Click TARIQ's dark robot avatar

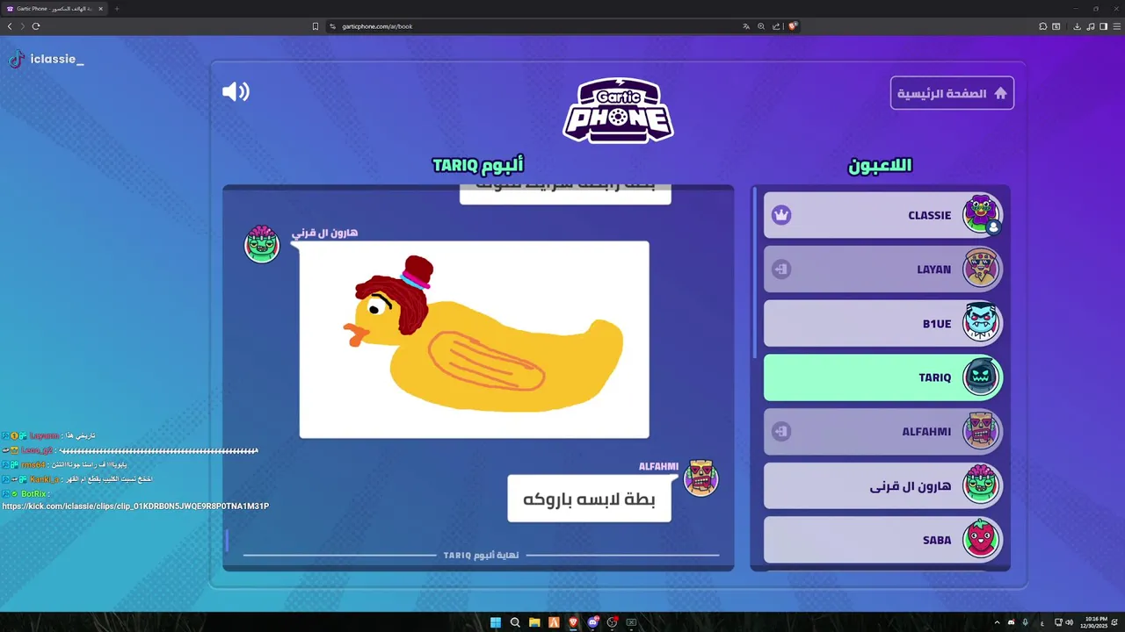(981, 377)
